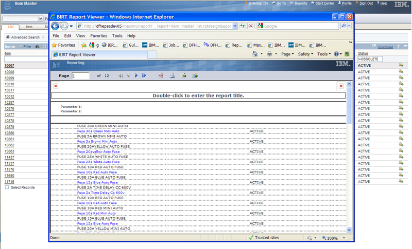Click the IE back button
The height and width of the screenshot is (249, 412).
pyautogui.click(x=55, y=26)
